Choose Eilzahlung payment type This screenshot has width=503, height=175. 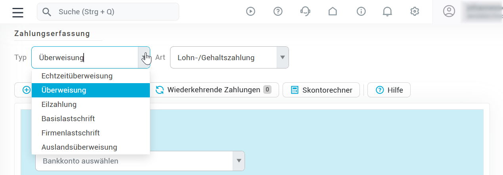(59, 105)
